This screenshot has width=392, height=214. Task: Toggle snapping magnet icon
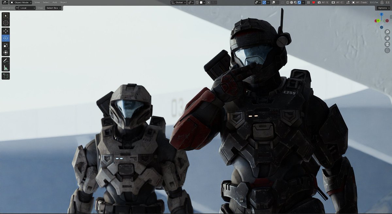(197, 2)
